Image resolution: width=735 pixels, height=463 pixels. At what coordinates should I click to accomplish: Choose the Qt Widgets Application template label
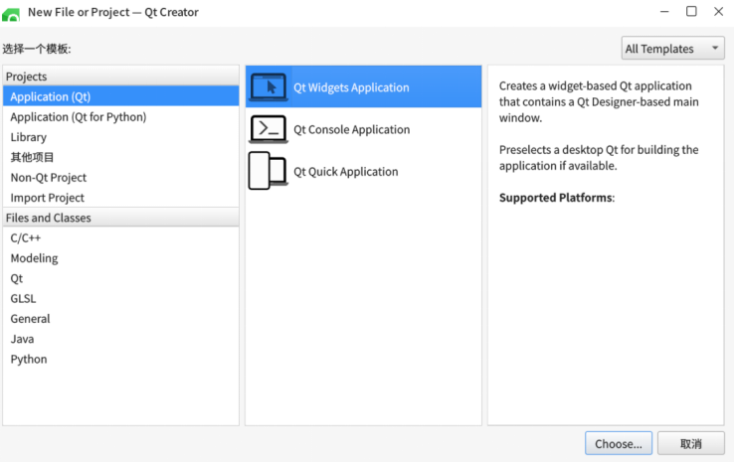351,87
